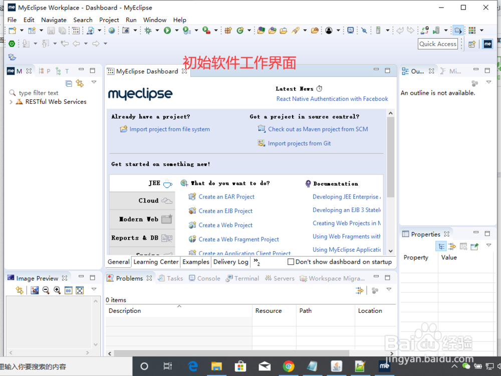Launch Run with the green play icon
The width and height of the screenshot is (501, 376).
(x=167, y=31)
